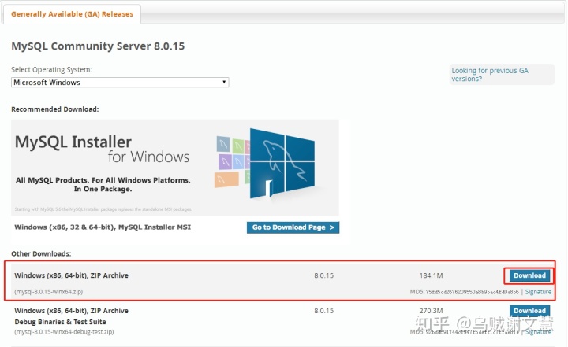Click file name (mysql-8.0.15-winx64-debug-test.zip)
The height and width of the screenshot is (347, 568).
click(x=64, y=332)
